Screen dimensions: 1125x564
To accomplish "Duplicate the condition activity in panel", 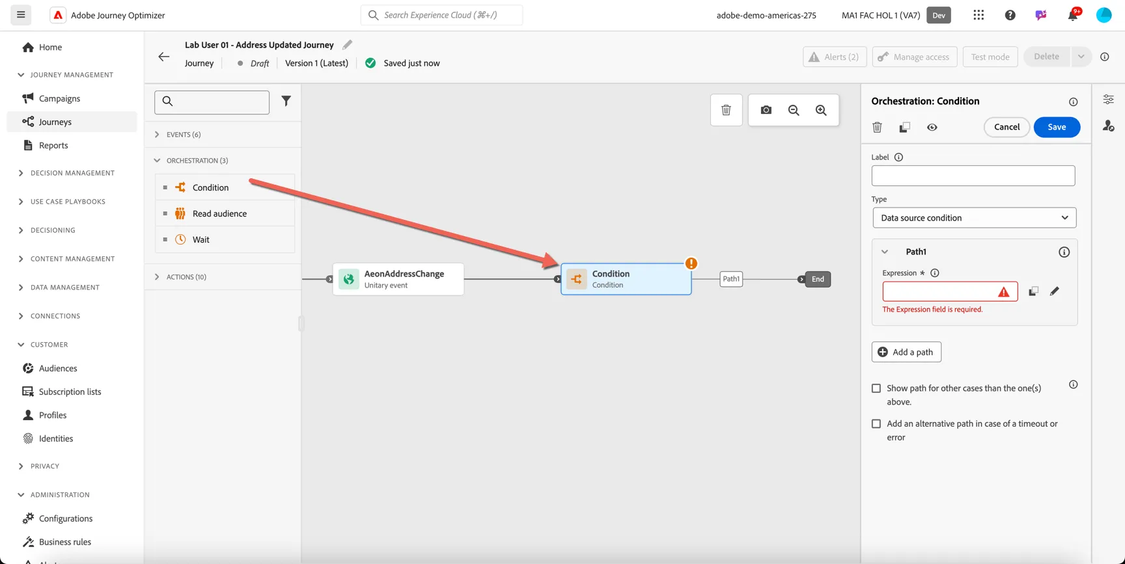I will point(904,128).
